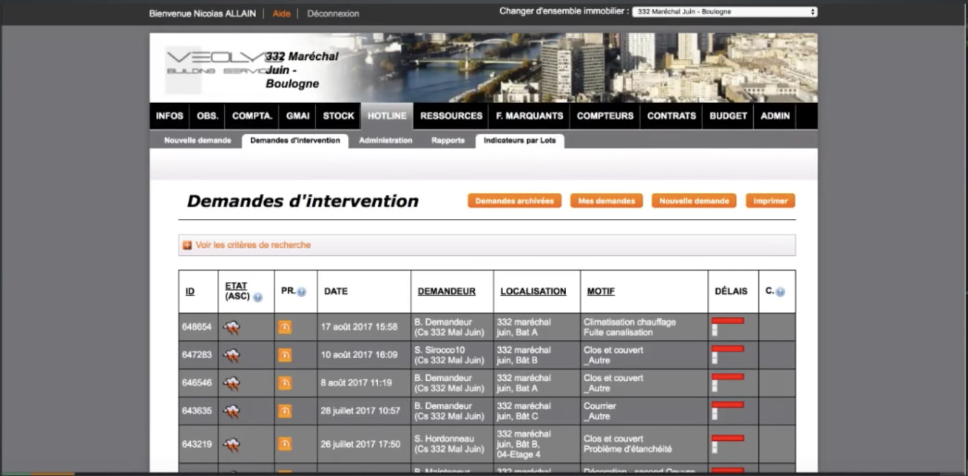The width and height of the screenshot is (968, 476).
Task: Click the priority icon in row 643635
Action: pyautogui.click(x=285, y=411)
